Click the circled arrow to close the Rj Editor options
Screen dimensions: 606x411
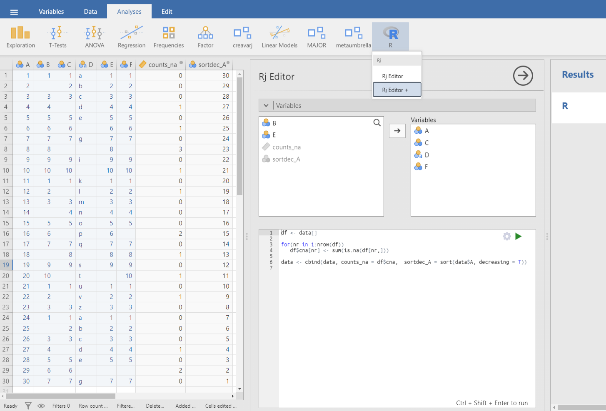pyautogui.click(x=523, y=76)
